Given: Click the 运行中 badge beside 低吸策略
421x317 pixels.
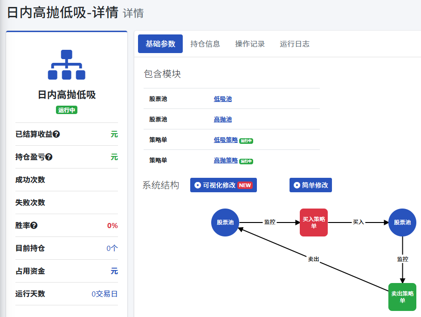Looking at the screenshot, I should point(246,141).
